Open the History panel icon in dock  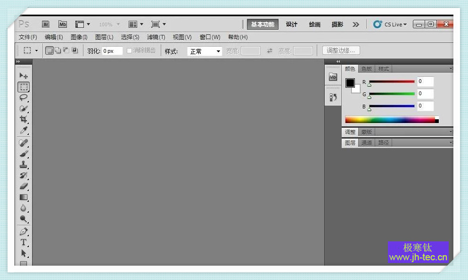tap(333, 97)
